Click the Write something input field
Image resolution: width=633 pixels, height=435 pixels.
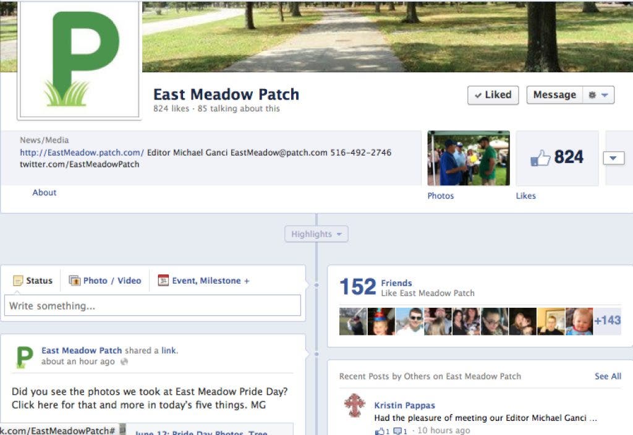coord(153,305)
